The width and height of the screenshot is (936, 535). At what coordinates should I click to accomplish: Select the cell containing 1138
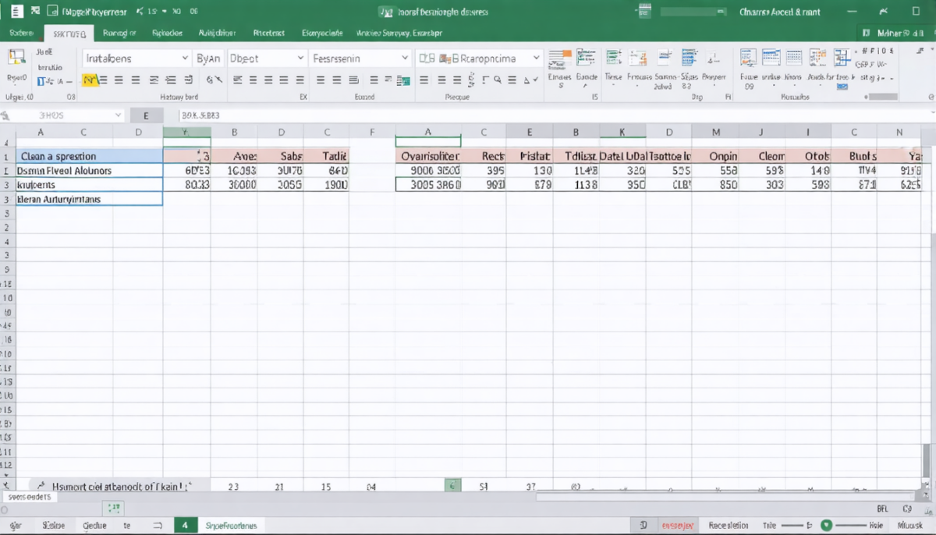576,185
